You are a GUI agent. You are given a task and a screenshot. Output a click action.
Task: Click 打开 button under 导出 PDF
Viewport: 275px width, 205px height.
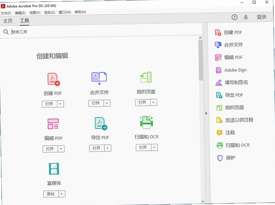pyautogui.click(x=97, y=148)
